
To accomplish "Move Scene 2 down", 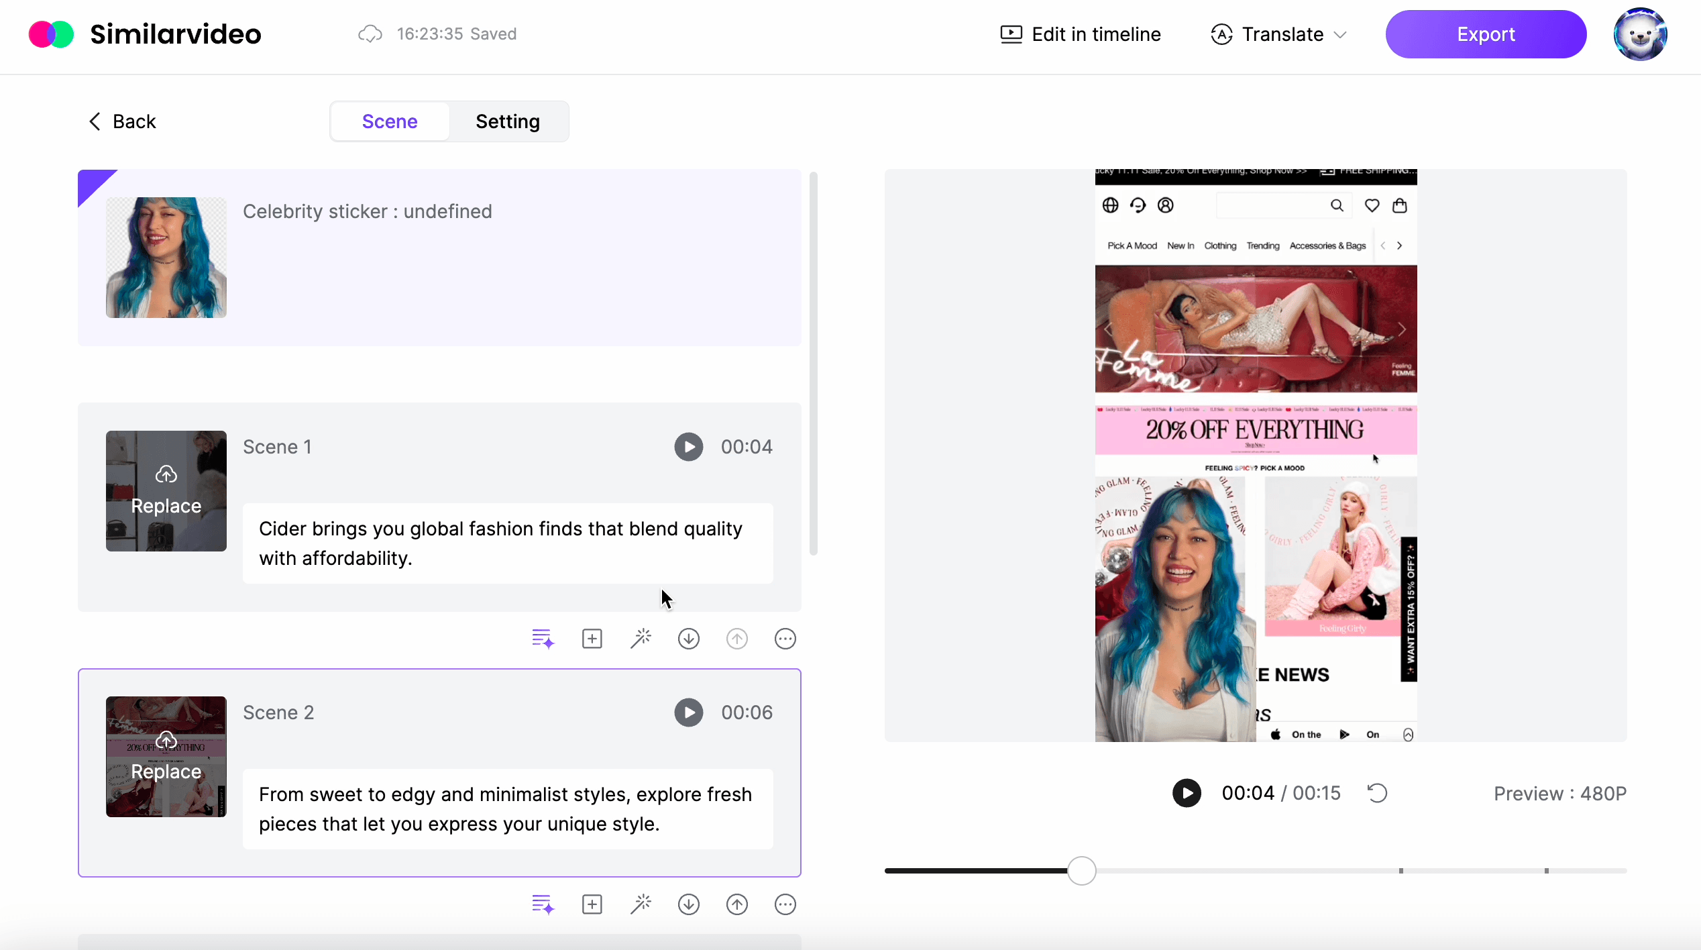I will (x=689, y=904).
